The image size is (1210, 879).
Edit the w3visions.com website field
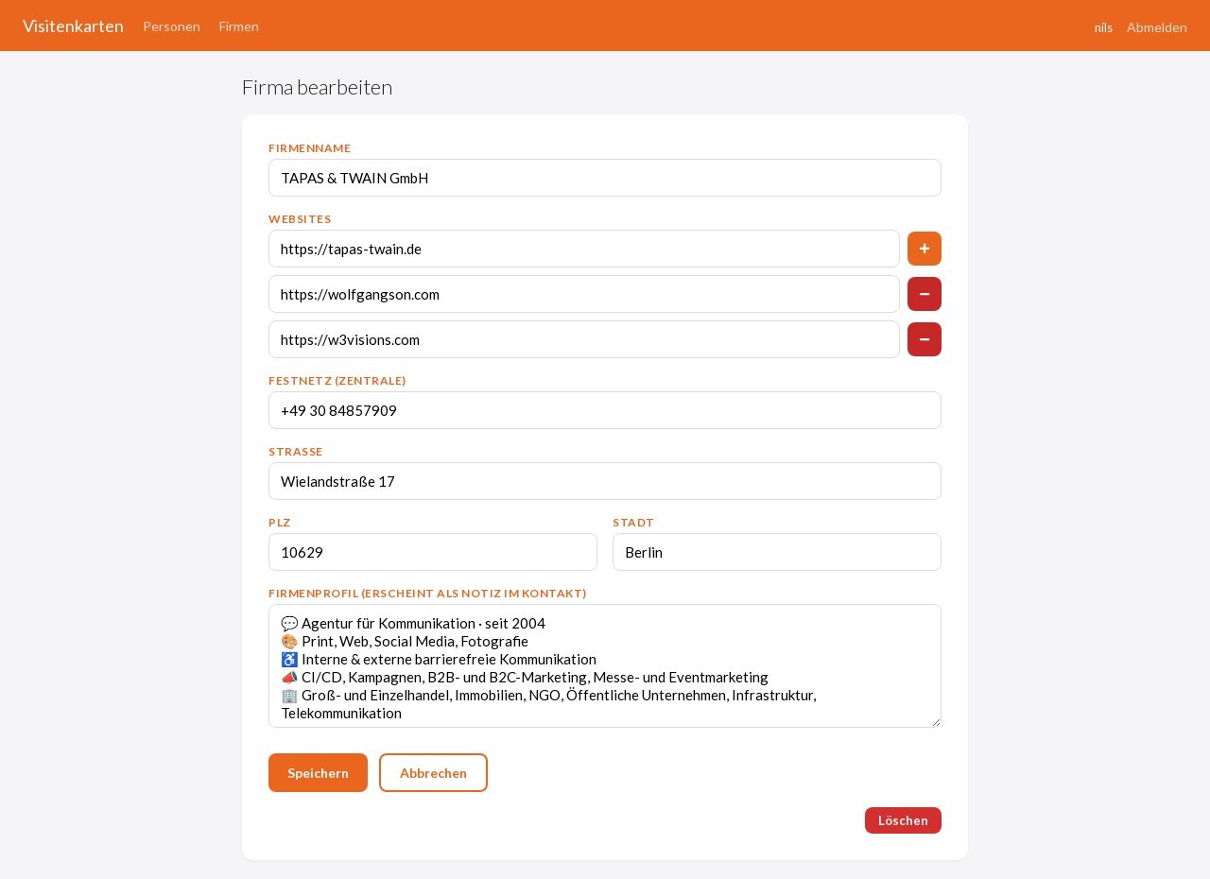pos(584,339)
